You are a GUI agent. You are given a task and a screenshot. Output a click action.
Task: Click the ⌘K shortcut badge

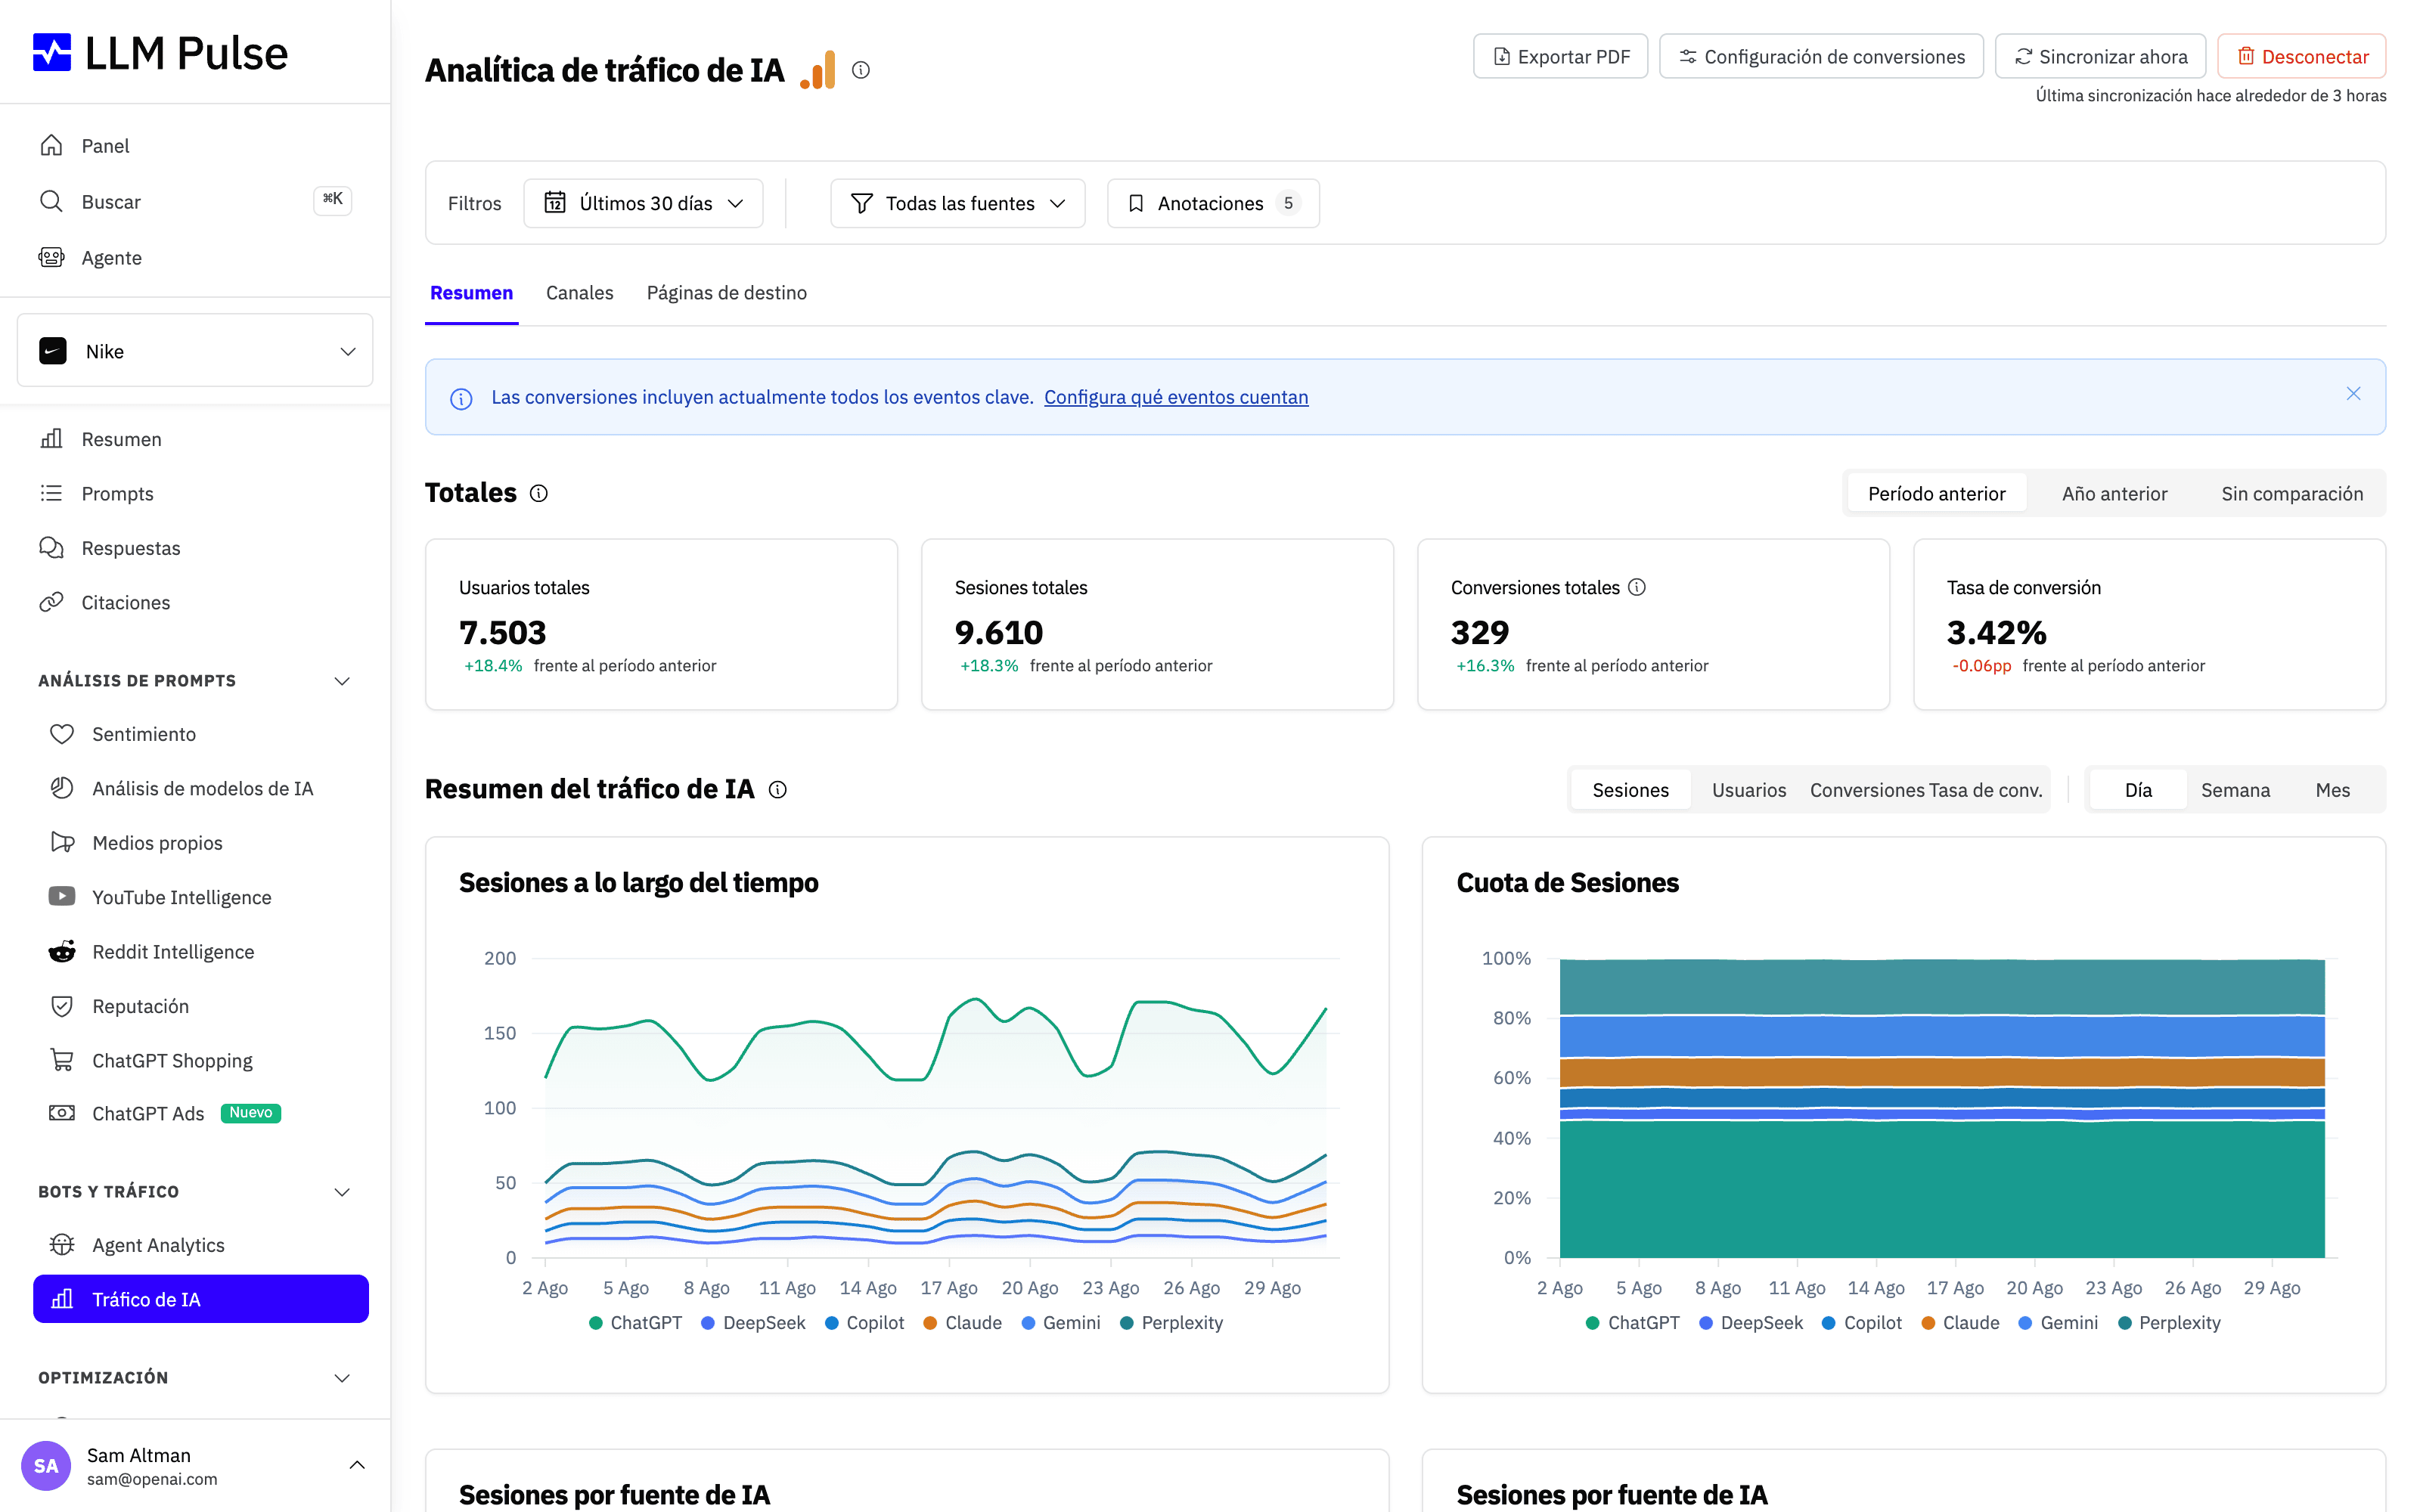pyautogui.click(x=332, y=200)
